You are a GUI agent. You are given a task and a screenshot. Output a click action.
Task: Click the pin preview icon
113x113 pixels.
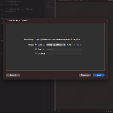(x=59, y=111)
